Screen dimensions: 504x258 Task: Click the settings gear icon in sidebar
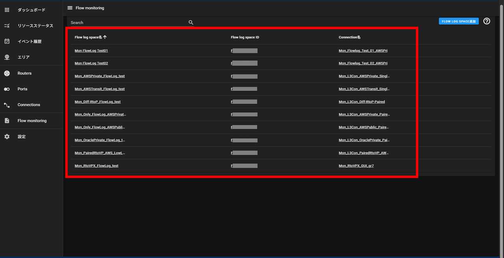[x=7, y=136]
